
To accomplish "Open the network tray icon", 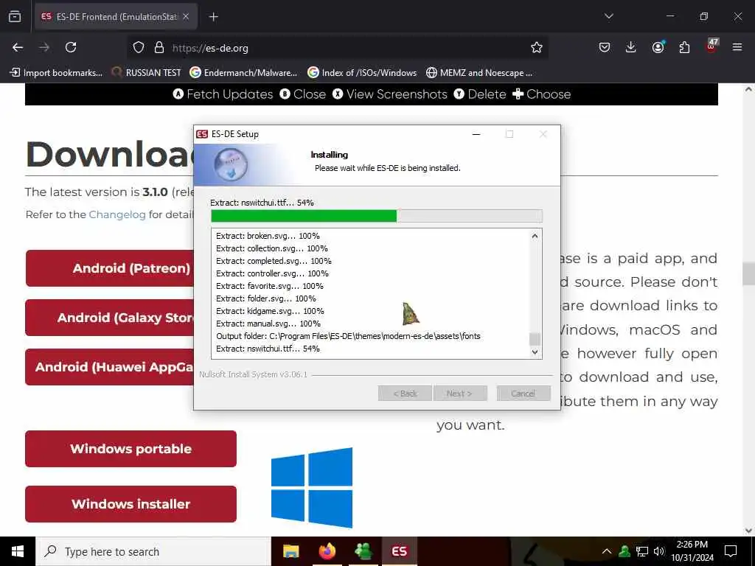I will pyautogui.click(x=642, y=551).
